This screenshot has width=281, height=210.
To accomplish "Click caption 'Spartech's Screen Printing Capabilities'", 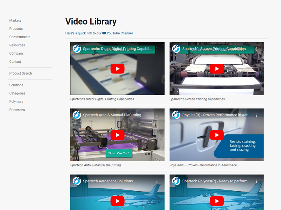I will click(x=197, y=99).
